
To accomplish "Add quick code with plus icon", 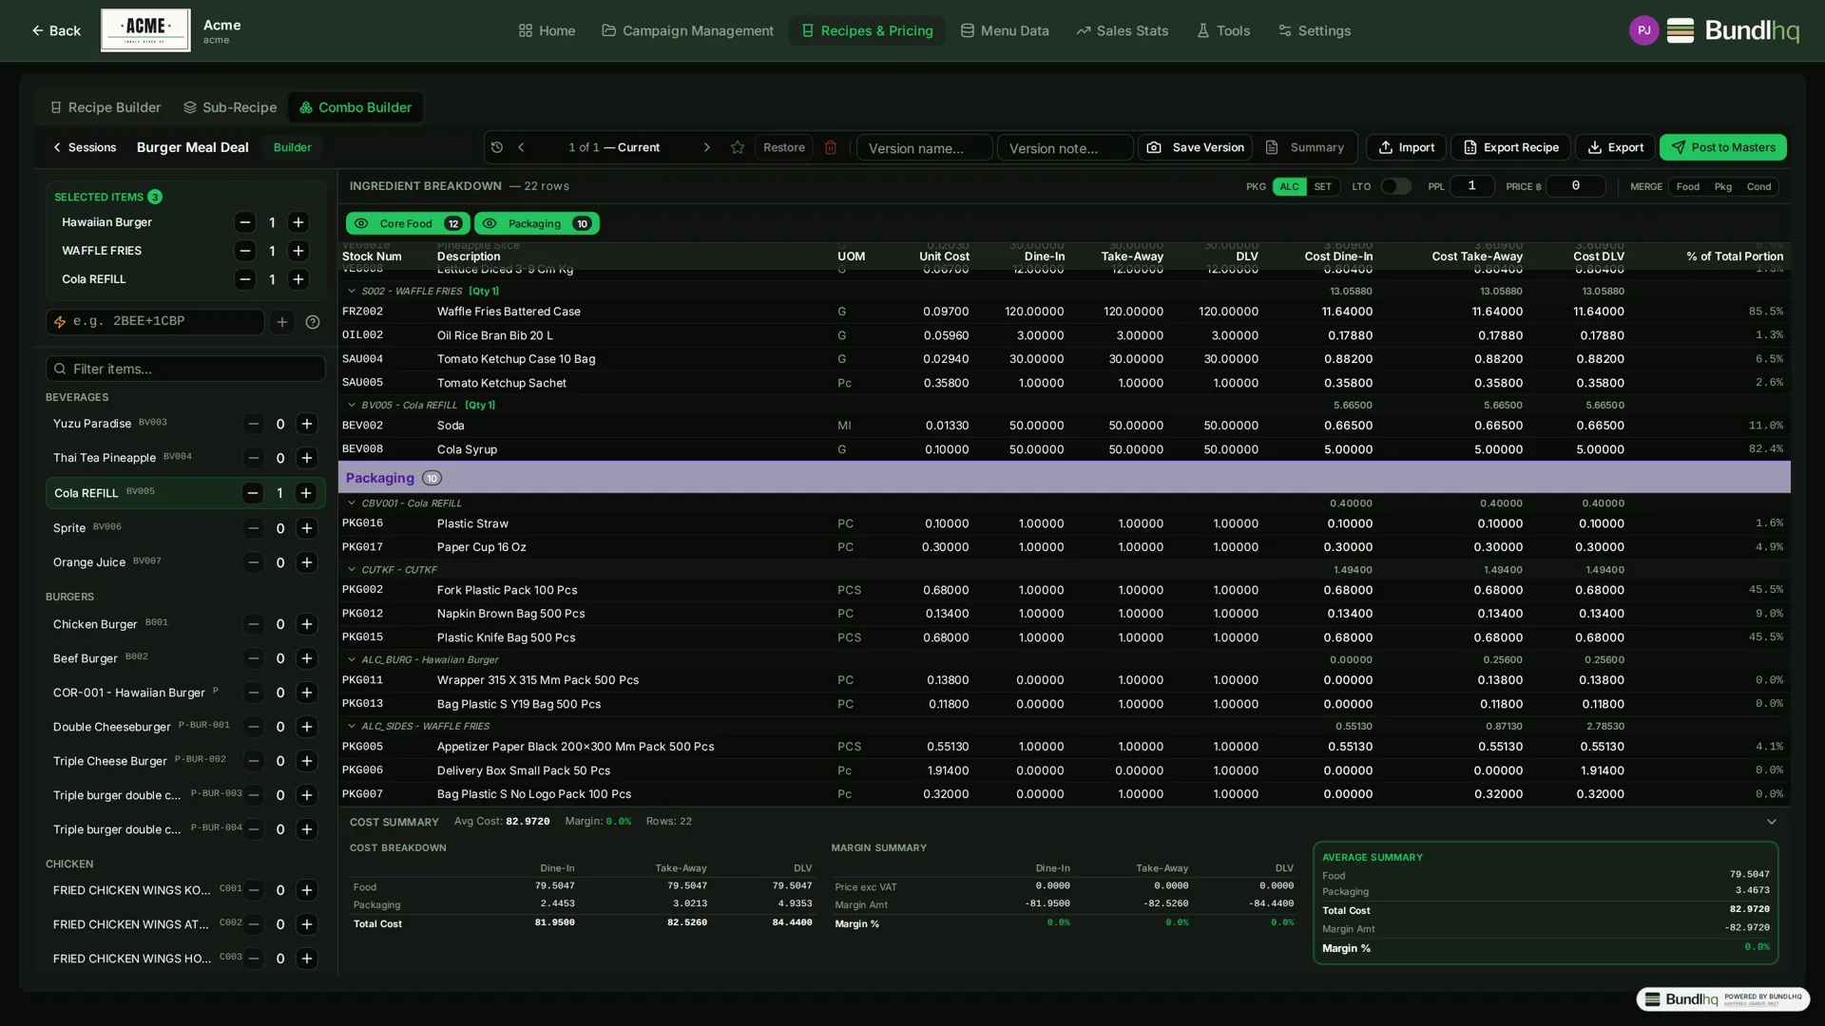I will click(x=282, y=322).
